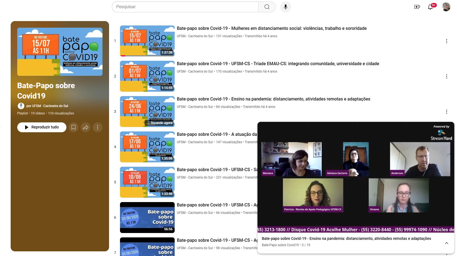The image size is (457, 256).
Task: Open the UFSM - Cachoeira do Sul channel link
Action: tap(47, 106)
